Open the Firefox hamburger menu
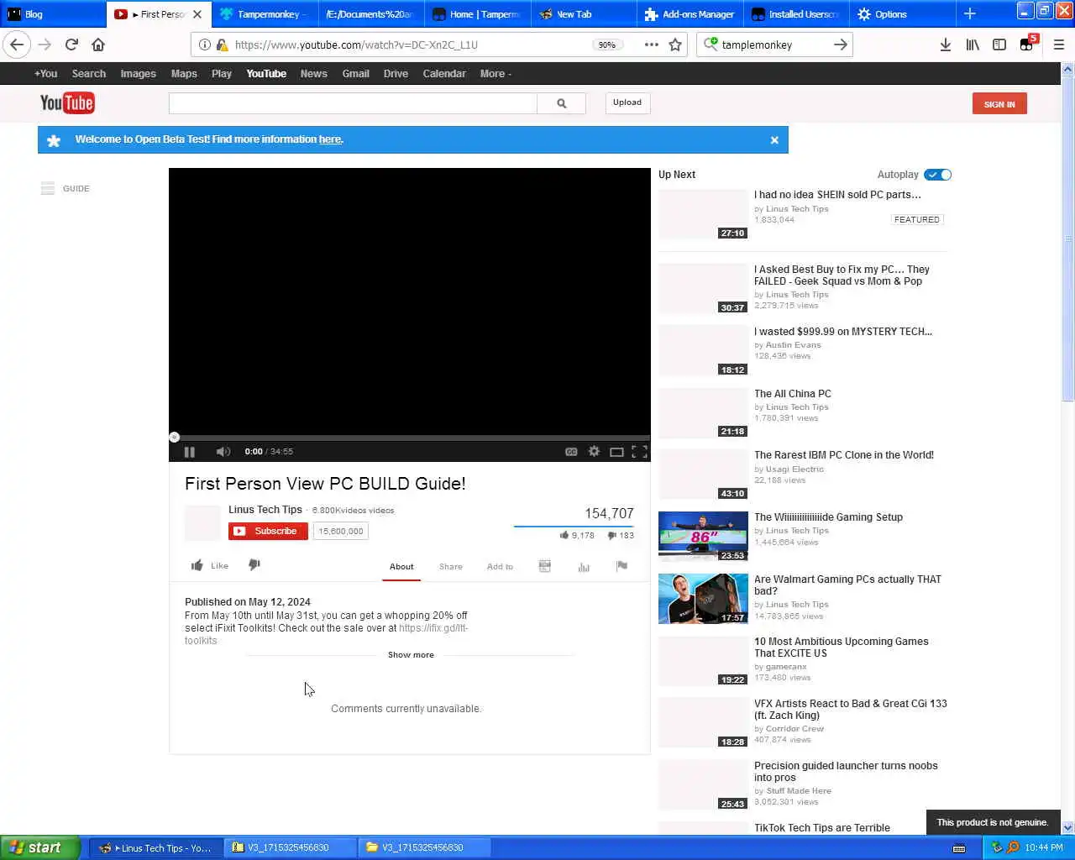 [1058, 45]
